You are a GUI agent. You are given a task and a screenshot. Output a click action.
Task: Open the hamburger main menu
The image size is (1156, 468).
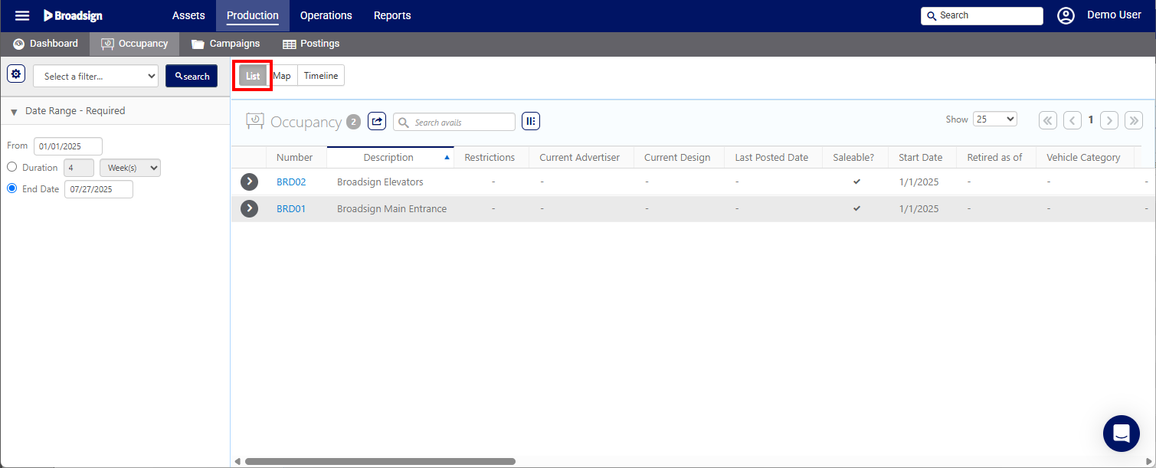coord(22,15)
